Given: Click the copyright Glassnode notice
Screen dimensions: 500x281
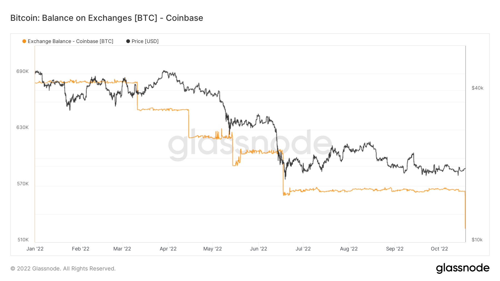Looking at the screenshot, I should (x=63, y=269).
